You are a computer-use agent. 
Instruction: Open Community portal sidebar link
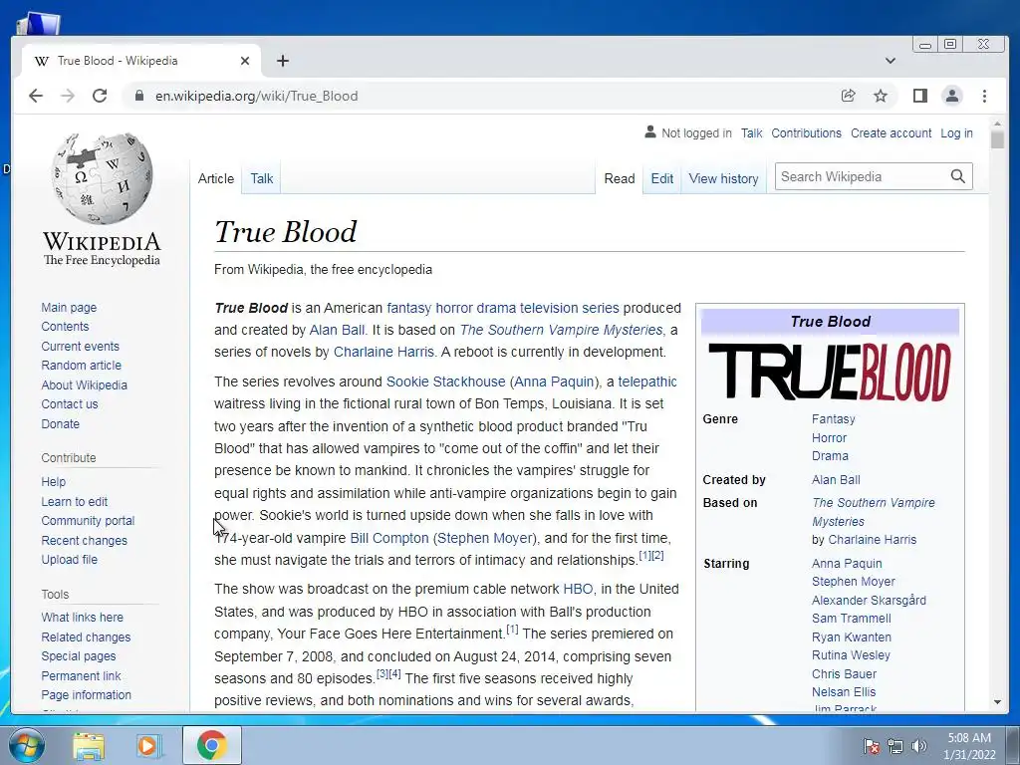coord(88,520)
